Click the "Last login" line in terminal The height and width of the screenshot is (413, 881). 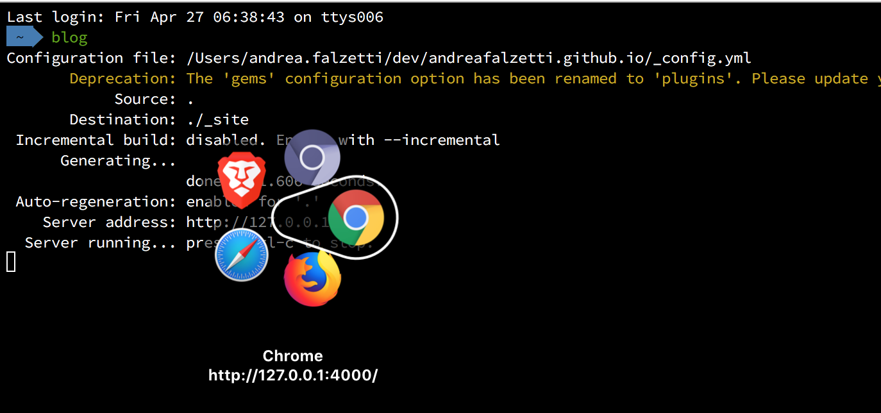196,17
